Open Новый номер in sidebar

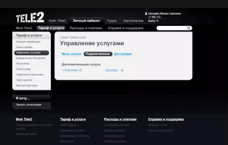(x=23, y=69)
